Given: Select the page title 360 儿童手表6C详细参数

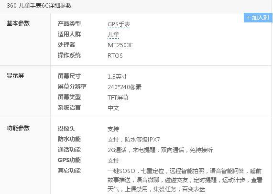Looking at the screenshot, I should [39, 6].
